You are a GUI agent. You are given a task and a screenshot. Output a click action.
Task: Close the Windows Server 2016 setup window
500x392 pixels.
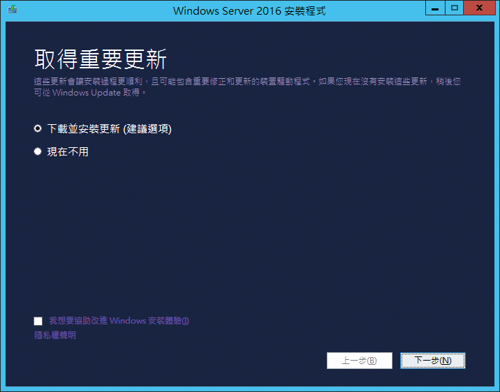coord(479,8)
